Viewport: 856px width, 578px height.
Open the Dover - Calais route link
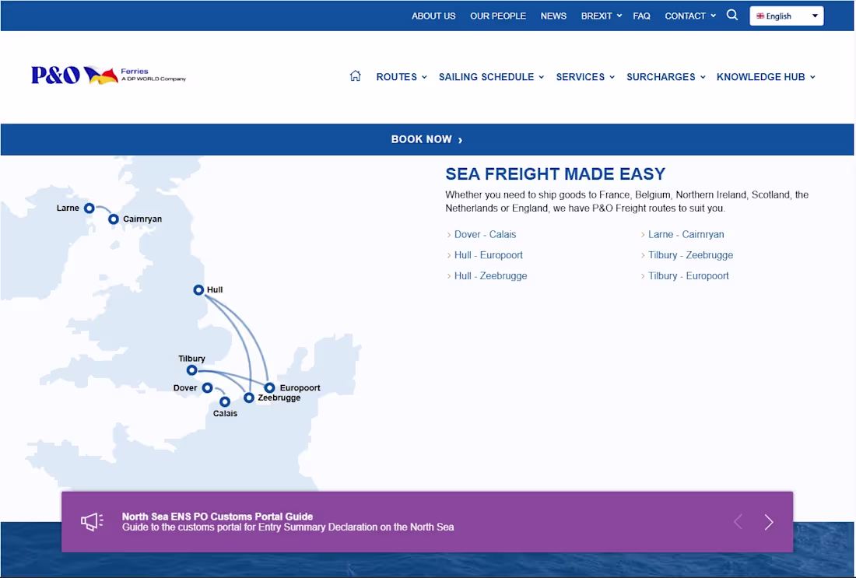(x=485, y=234)
